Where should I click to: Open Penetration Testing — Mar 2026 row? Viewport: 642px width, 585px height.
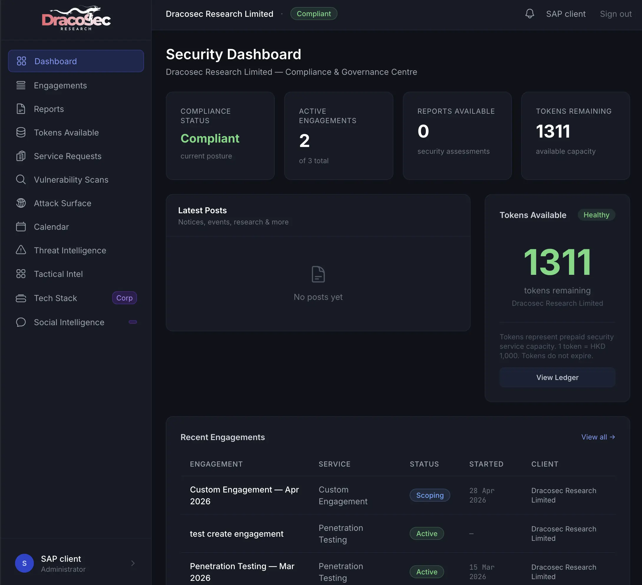tap(398, 569)
